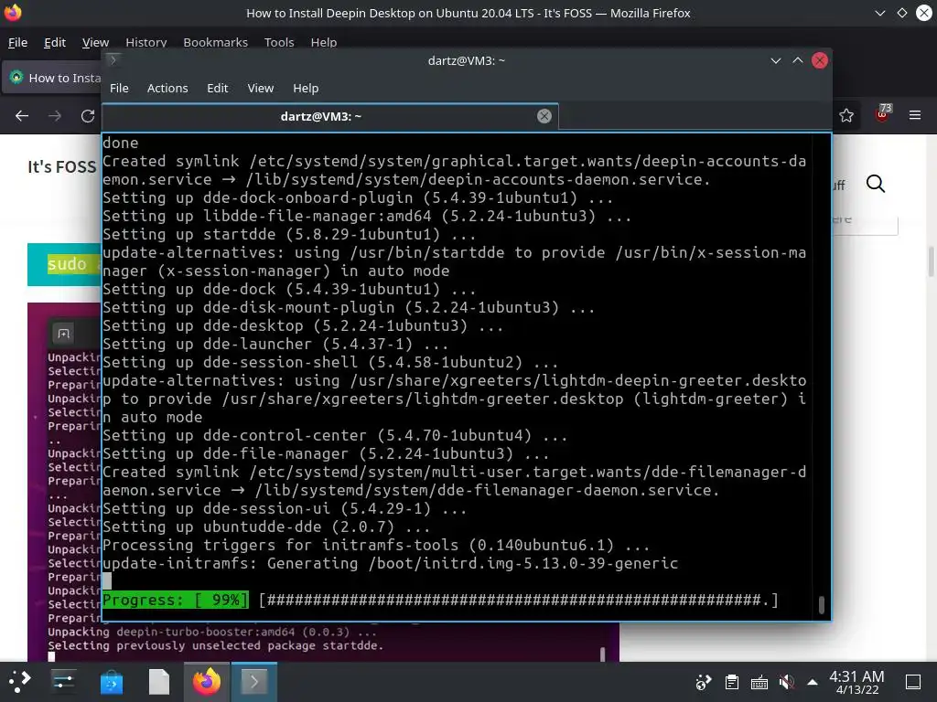Viewport: 937px width, 702px height.
Task: Click 'Setting up startdde' terminal line
Action: tap(289, 235)
